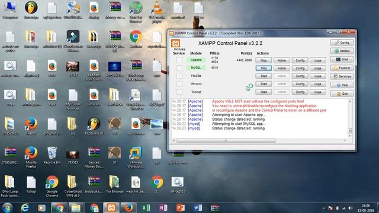Start the Mercury module
This screenshot has height=213, width=379.
[x=264, y=84]
